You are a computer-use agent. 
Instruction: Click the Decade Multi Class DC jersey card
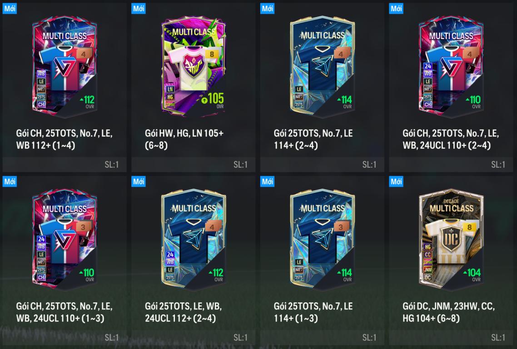tap(452, 240)
